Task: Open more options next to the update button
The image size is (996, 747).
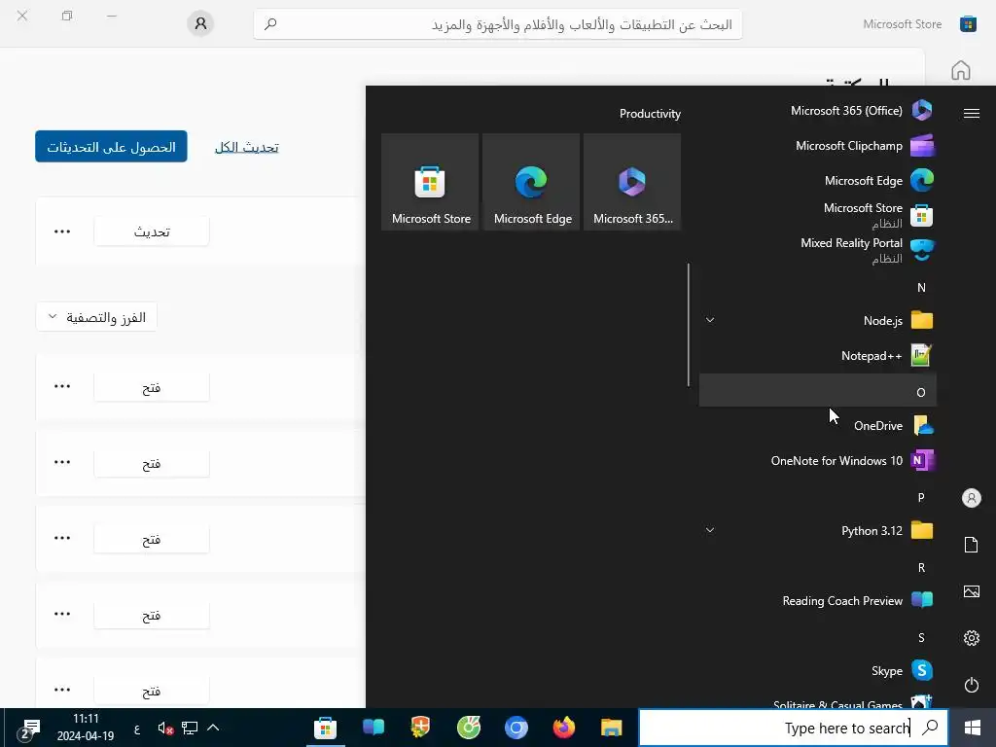Action: (62, 231)
